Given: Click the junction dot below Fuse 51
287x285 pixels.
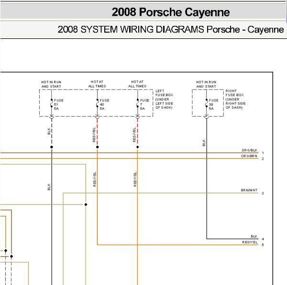Looking at the screenshot, I should pos(52,147).
